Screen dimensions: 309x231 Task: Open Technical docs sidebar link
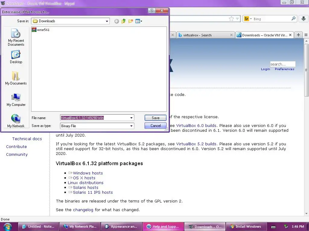27,139
